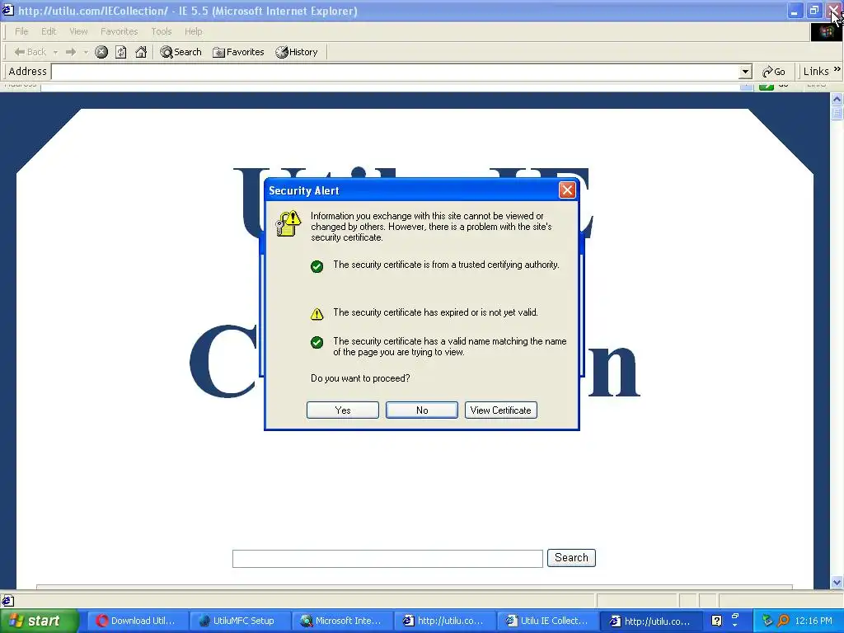The width and height of the screenshot is (844, 633).
Task: Click the help question mark taskbar icon
Action: click(x=716, y=621)
